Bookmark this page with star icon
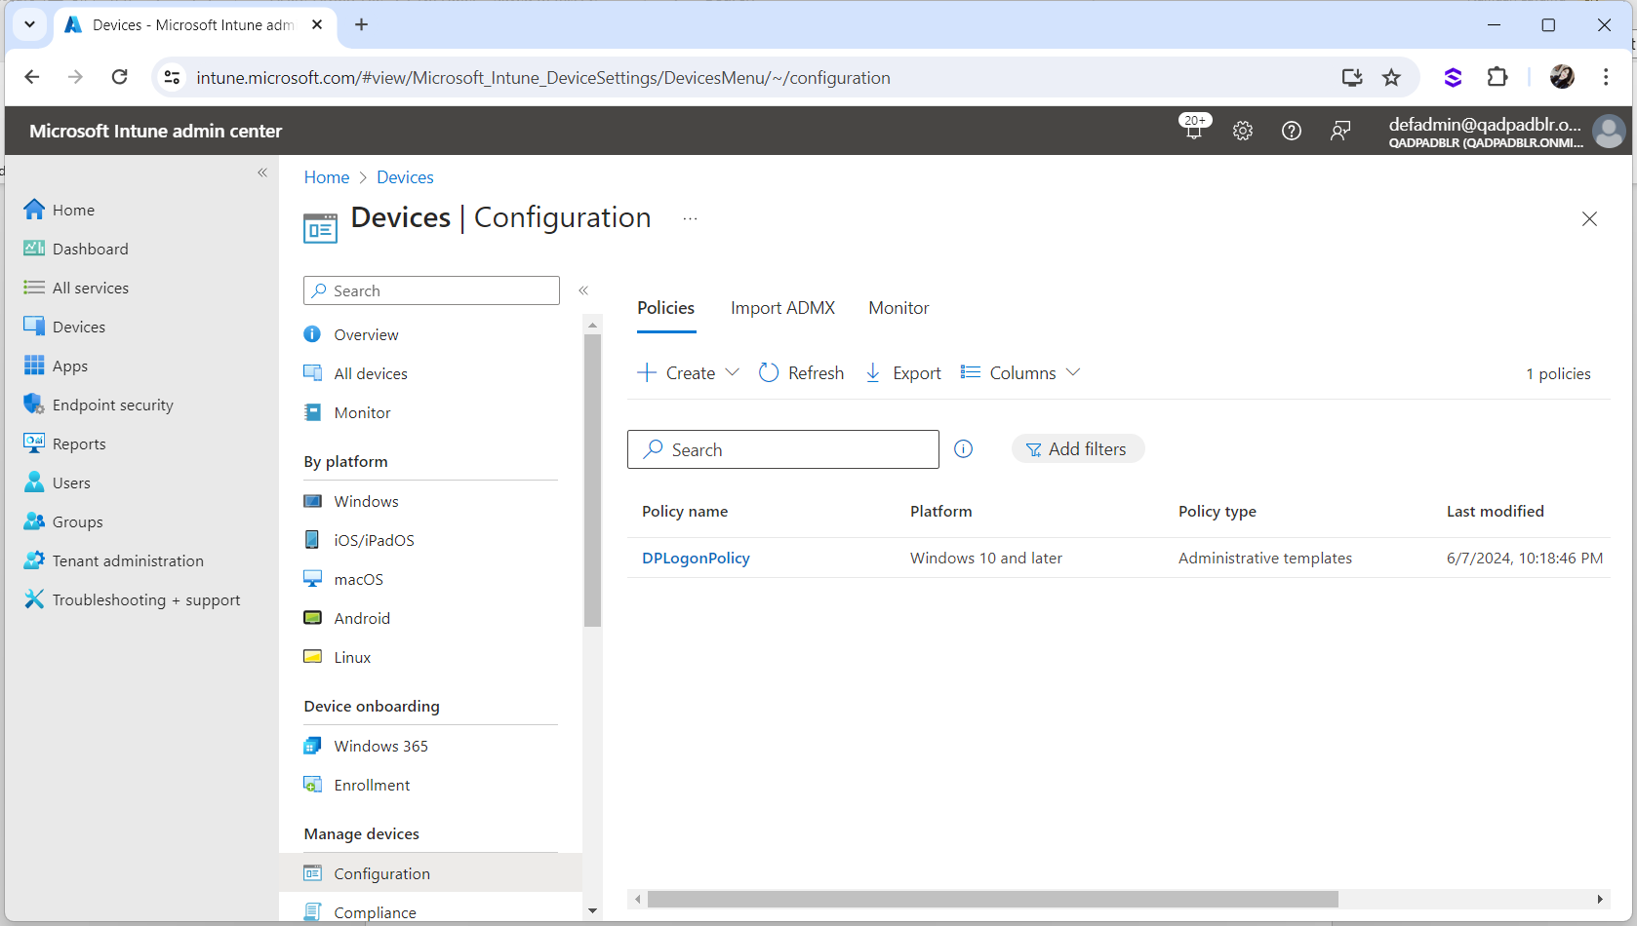 [1391, 77]
